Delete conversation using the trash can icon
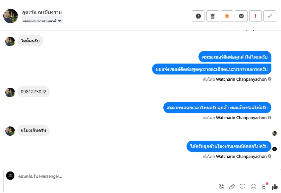 [212, 16]
